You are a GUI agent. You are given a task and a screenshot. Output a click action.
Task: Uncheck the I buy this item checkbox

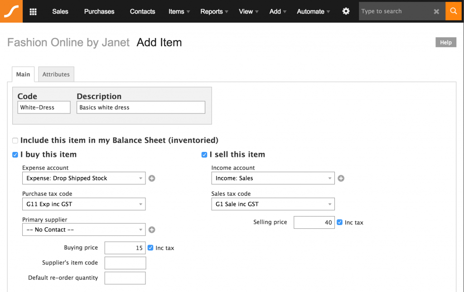pos(15,155)
